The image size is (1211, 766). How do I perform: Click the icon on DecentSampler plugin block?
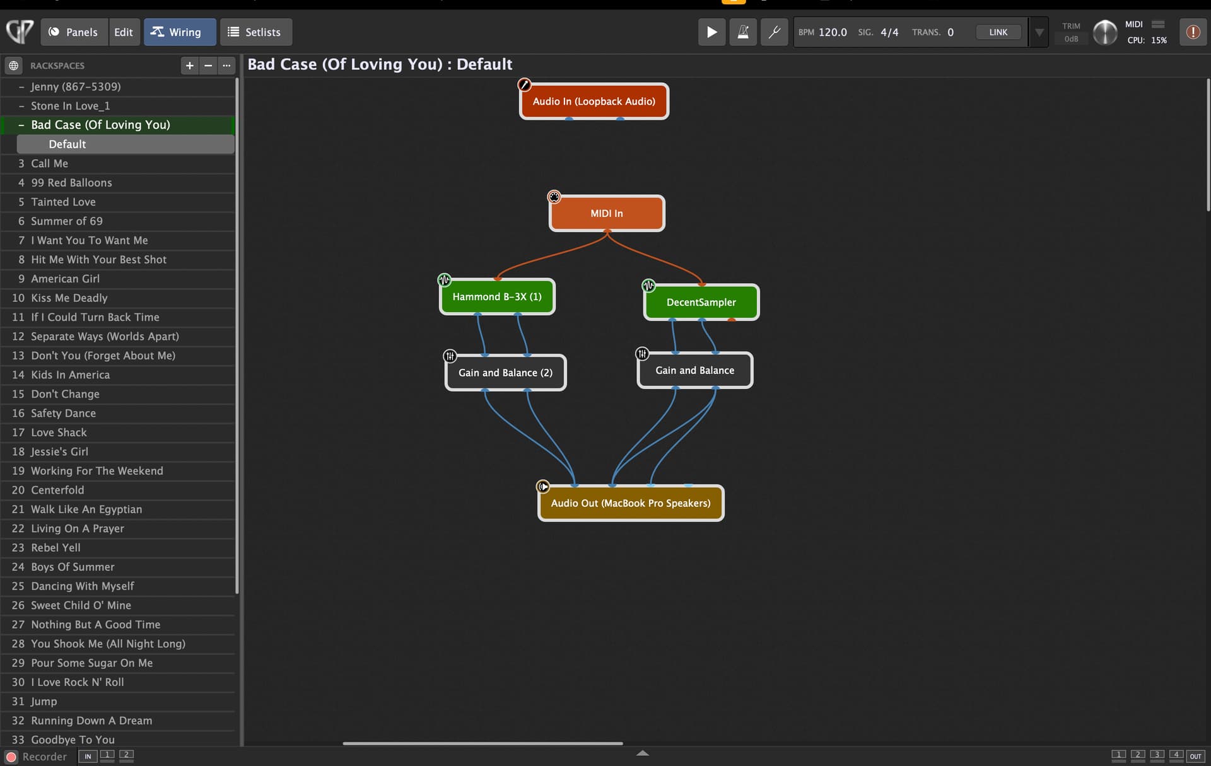pos(648,286)
